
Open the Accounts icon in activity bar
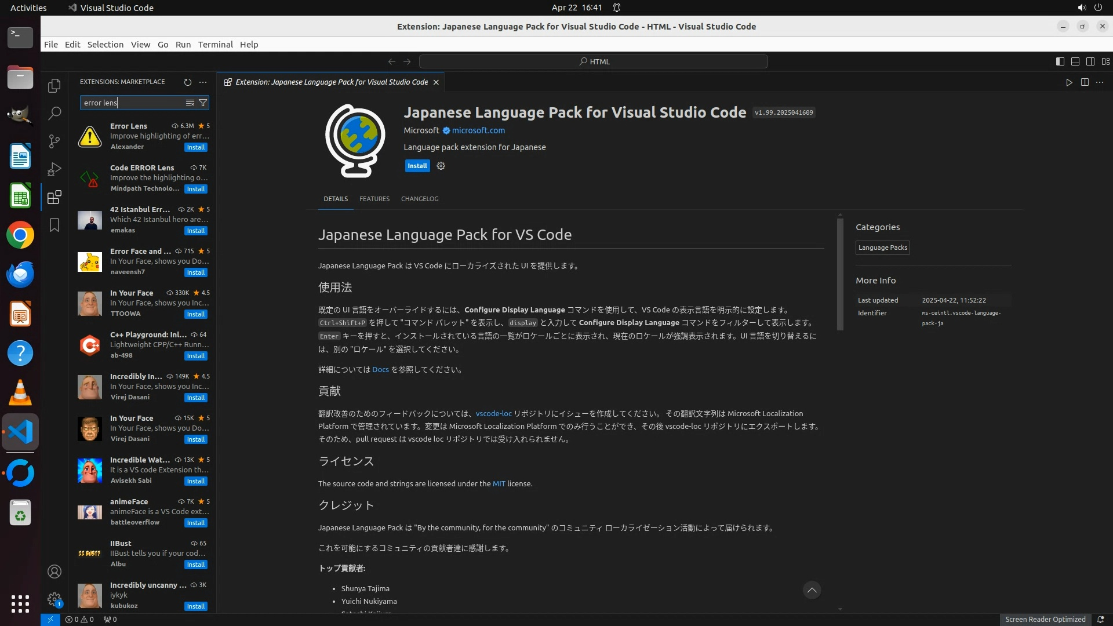coord(54,572)
